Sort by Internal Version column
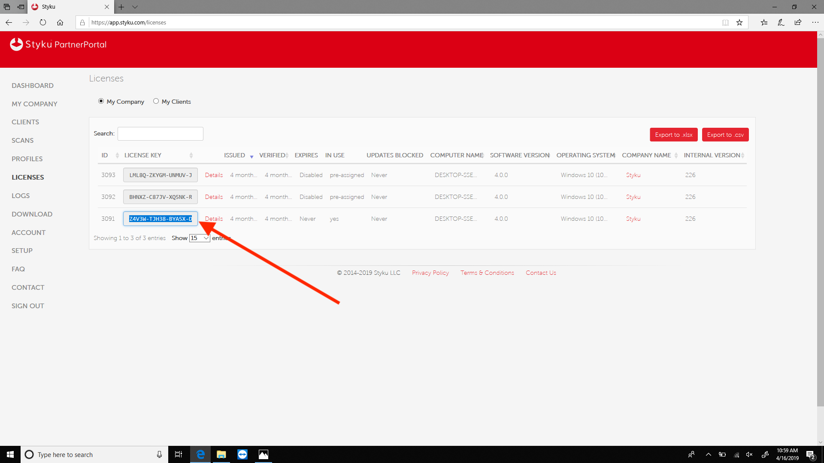The height and width of the screenshot is (463, 824). click(x=714, y=155)
